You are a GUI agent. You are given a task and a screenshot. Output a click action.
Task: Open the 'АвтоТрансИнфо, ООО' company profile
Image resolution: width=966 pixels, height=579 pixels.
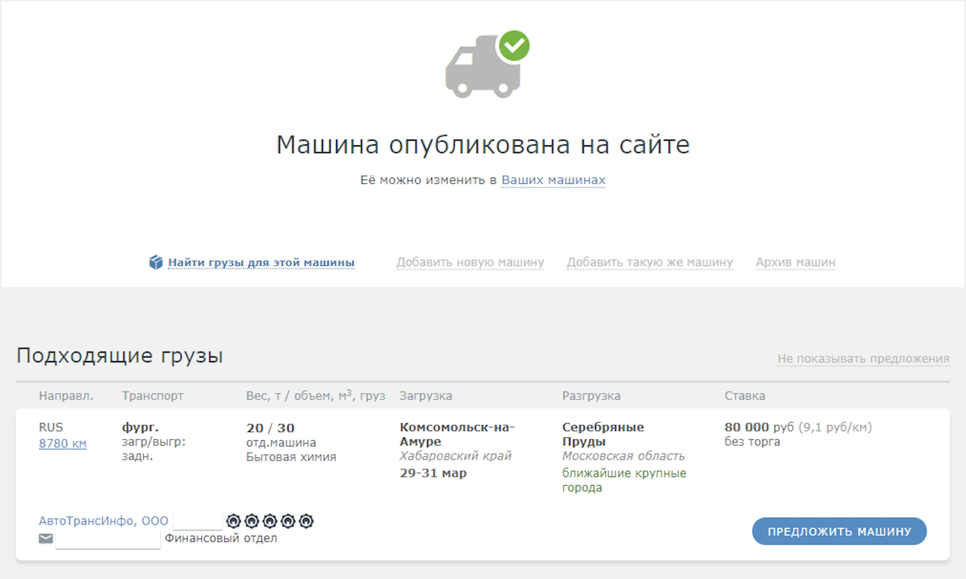pyautogui.click(x=103, y=520)
